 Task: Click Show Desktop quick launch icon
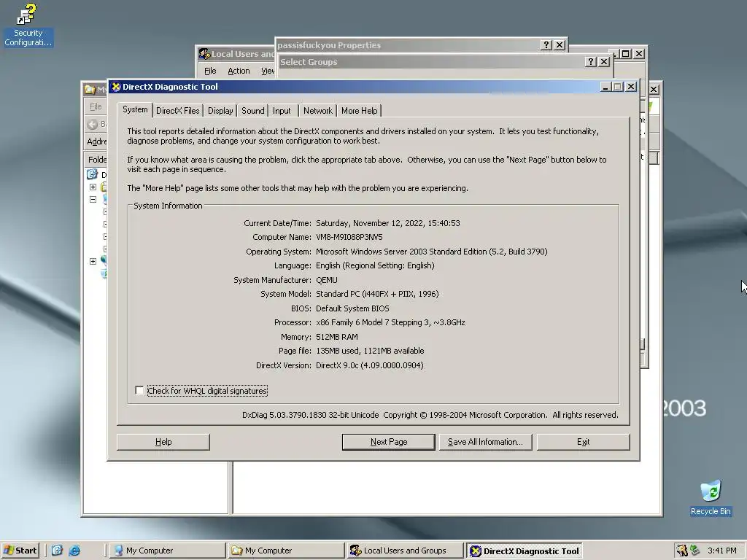pyautogui.click(x=57, y=551)
